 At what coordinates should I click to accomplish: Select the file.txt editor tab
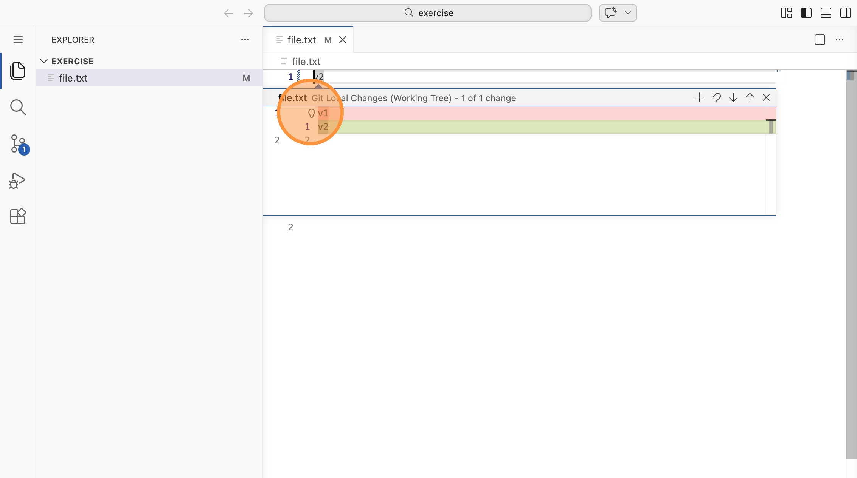pos(301,40)
